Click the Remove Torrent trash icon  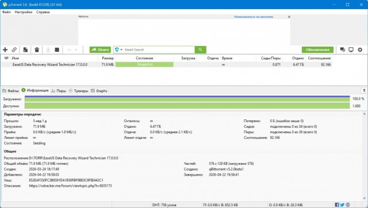click(37, 50)
